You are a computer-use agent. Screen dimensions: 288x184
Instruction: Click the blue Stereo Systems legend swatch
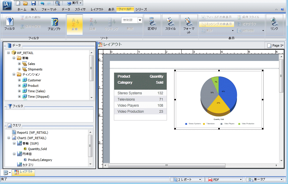click(x=186, y=124)
